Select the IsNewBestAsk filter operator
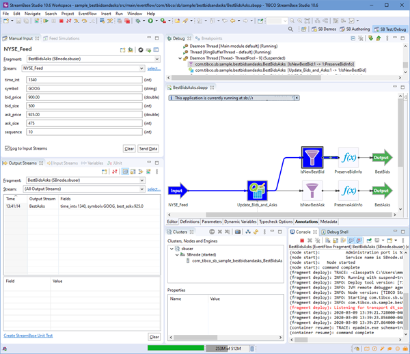This screenshot has width=410, height=354. (x=312, y=191)
